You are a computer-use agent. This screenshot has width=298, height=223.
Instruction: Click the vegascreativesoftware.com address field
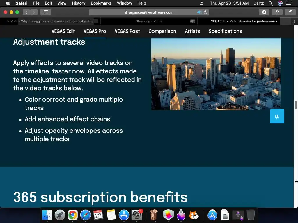click(x=149, y=12)
